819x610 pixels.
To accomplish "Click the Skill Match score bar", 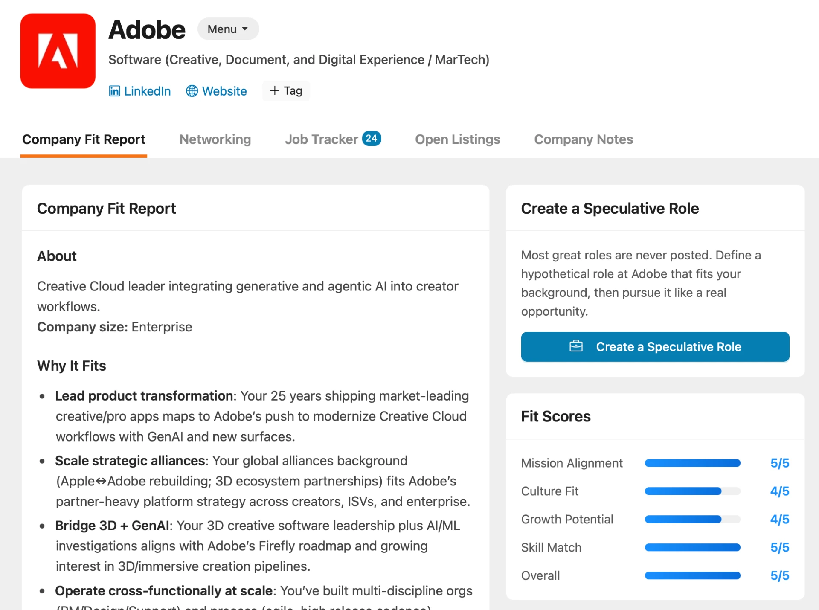I will click(x=692, y=547).
